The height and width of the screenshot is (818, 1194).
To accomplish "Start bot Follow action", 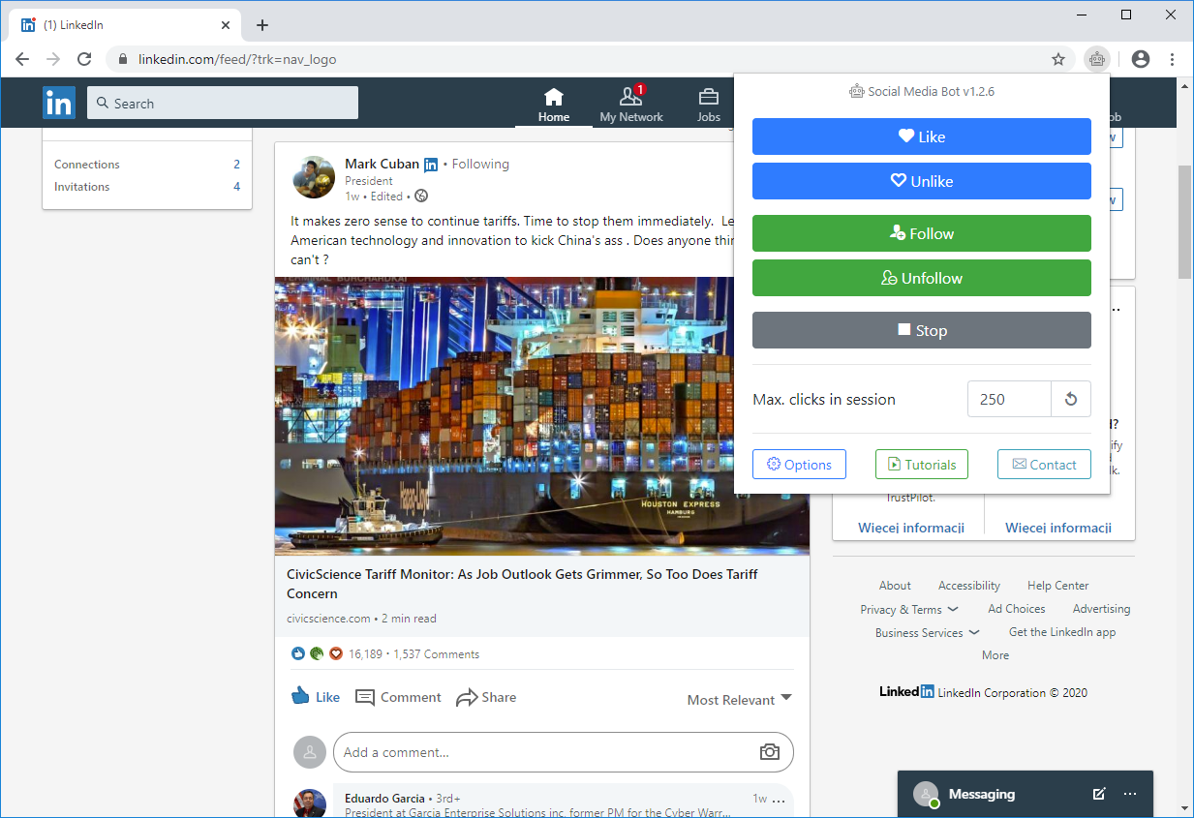I will tap(922, 233).
